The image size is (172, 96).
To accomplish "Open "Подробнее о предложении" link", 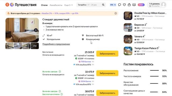I will [x=56, y=44].
